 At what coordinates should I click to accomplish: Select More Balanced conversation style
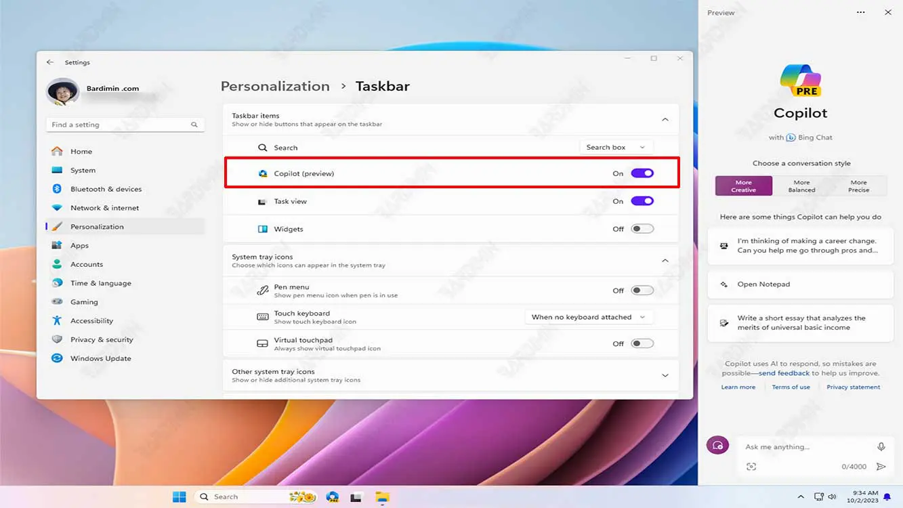coord(801,186)
